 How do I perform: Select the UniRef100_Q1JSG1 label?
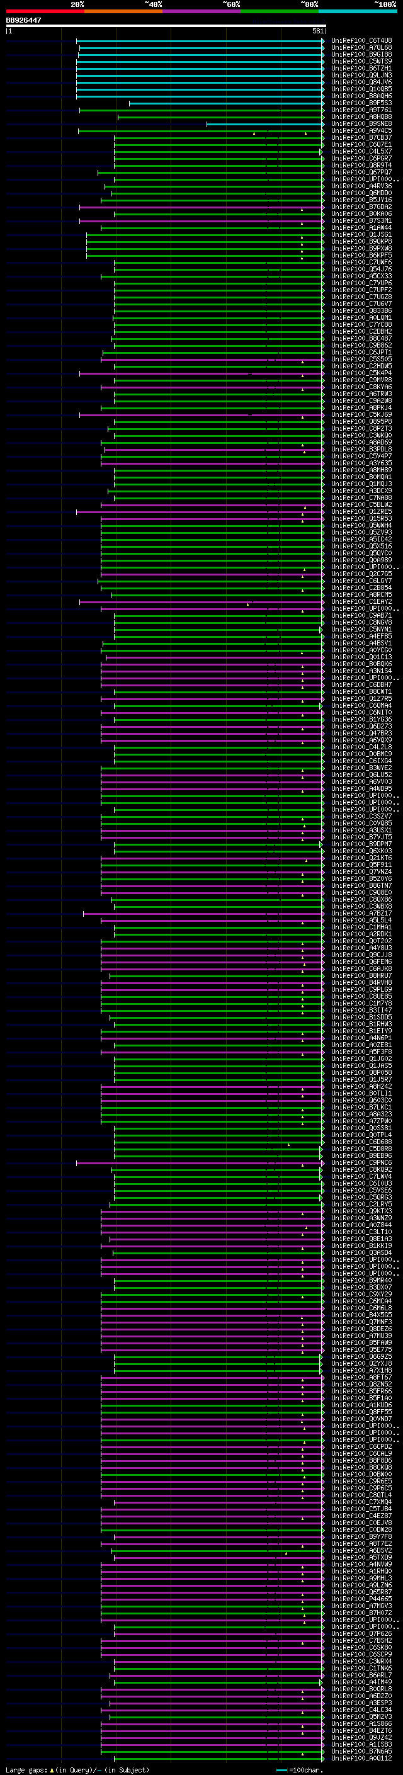361,234
